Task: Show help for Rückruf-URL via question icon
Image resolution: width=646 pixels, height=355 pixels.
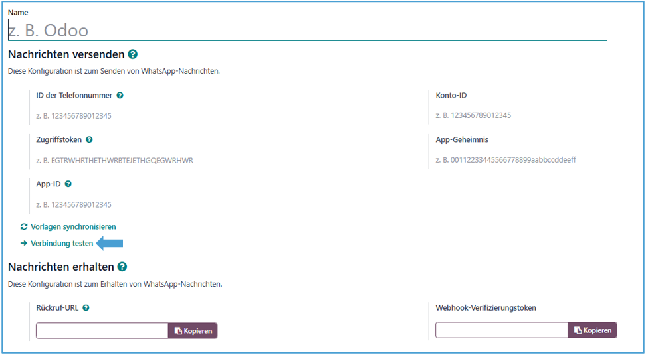Action: 86,308
